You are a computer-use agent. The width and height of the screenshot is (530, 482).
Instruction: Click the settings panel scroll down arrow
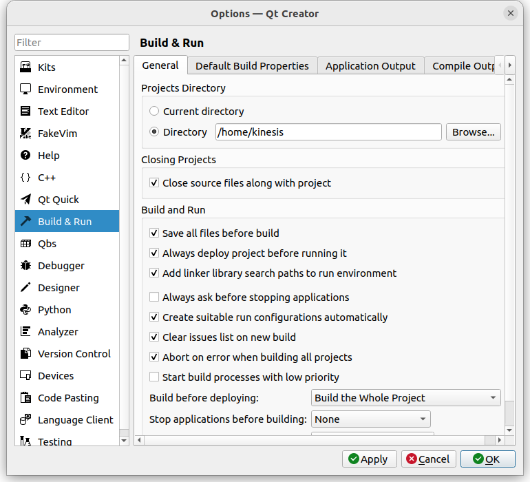(x=510, y=430)
